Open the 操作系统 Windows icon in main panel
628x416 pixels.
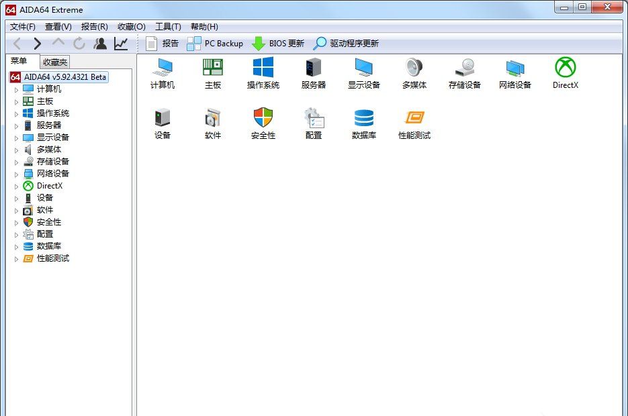coord(263,68)
